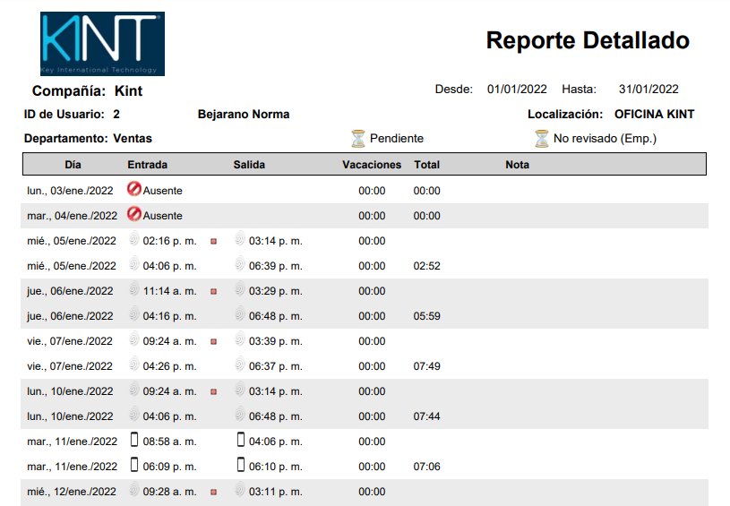Click the red marker after 09:28 a. m.
The width and height of the screenshot is (730, 506).
[x=213, y=492]
